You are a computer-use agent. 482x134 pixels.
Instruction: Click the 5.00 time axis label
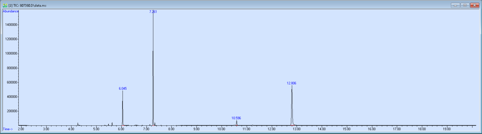click(x=96, y=129)
